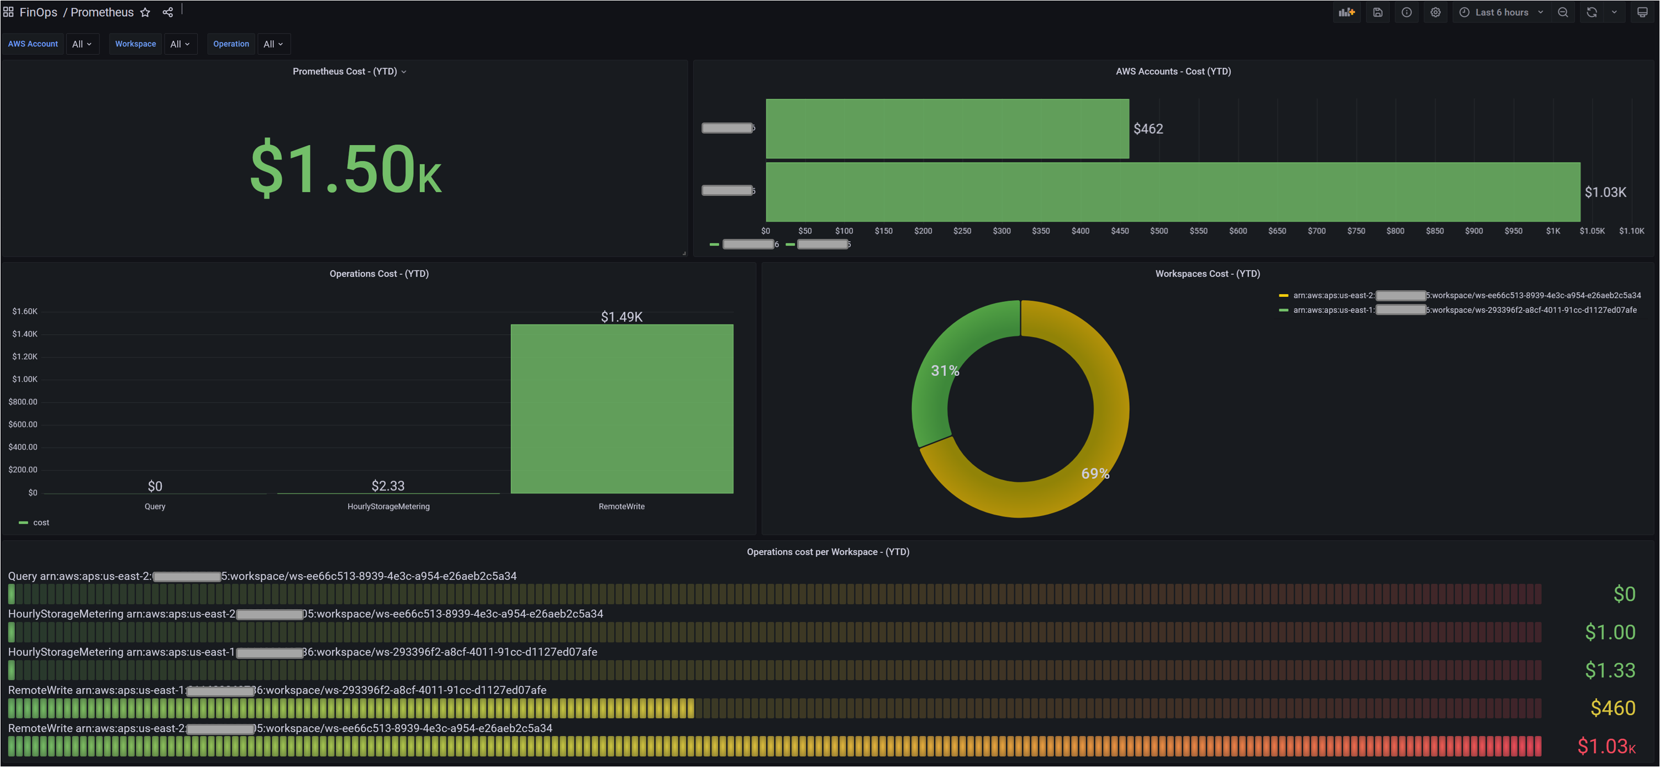Open Workspace All dropdown
Screen dimensions: 1660x767
coord(180,44)
